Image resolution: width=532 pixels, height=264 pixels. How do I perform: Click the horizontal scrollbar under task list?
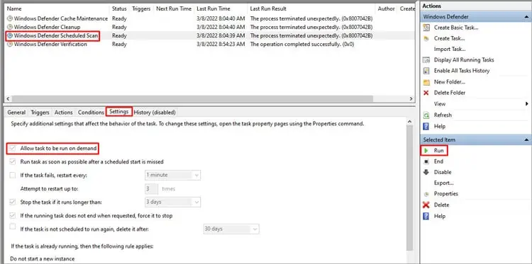[192, 99]
